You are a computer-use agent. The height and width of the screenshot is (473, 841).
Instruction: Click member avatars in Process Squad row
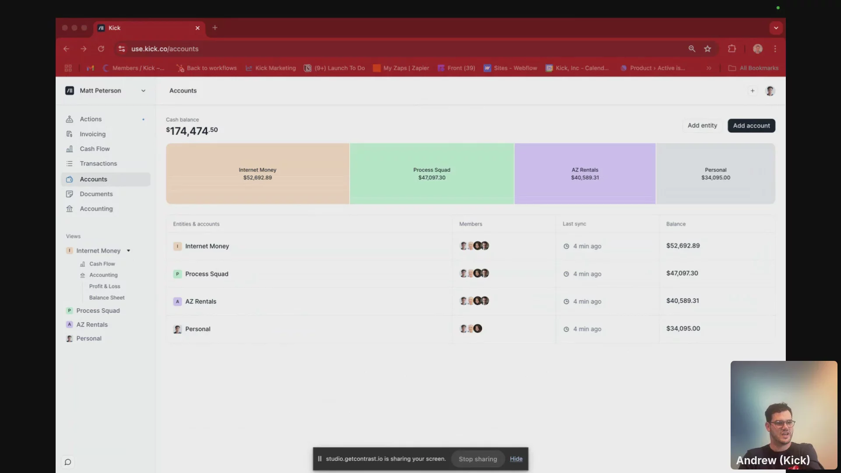(x=474, y=273)
